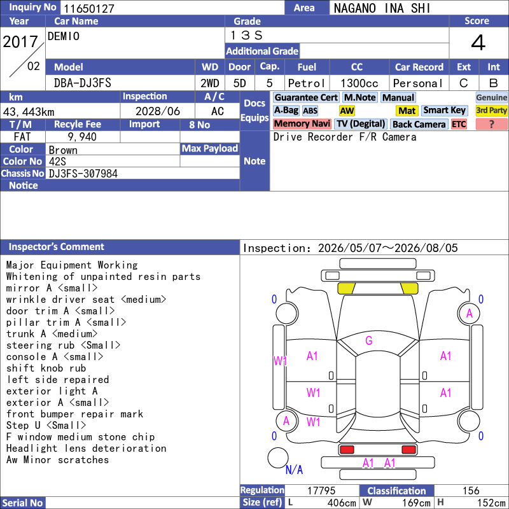The width and height of the screenshot is (509, 509).
Task: Select the year 2017 cell
Action: point(21,41)
